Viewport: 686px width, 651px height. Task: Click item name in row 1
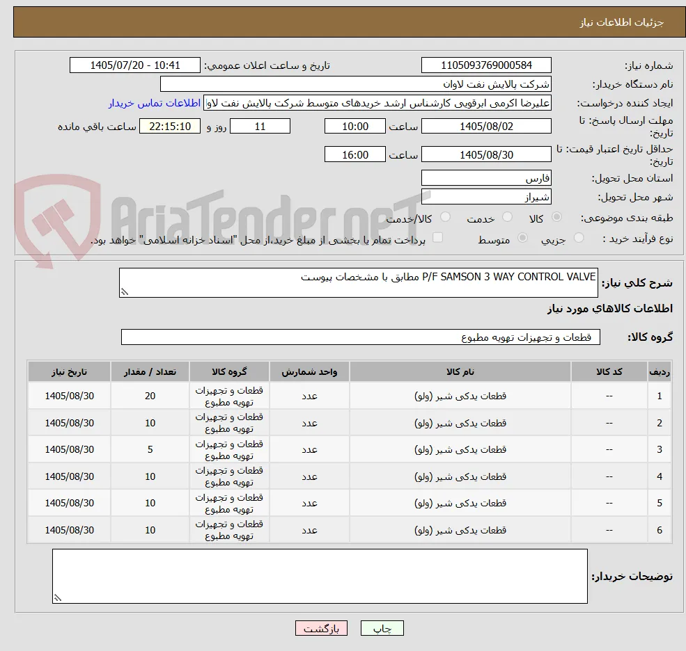460,396
